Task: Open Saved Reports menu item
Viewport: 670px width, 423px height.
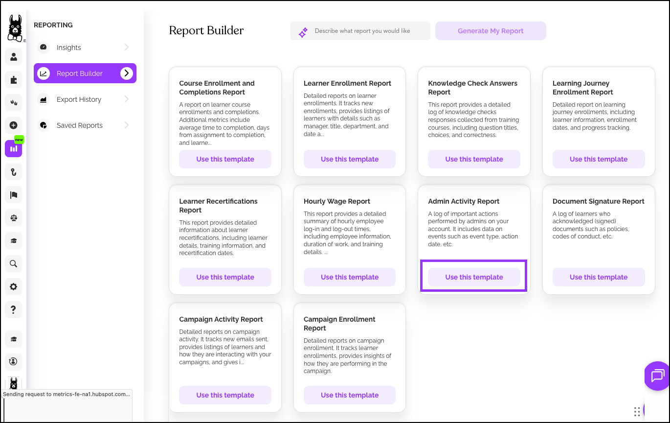Action: pos(79,125)
